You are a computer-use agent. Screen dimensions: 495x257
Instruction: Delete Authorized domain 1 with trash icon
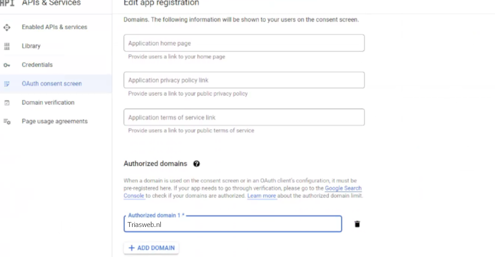pyautogui.click(x=357, y=224)
